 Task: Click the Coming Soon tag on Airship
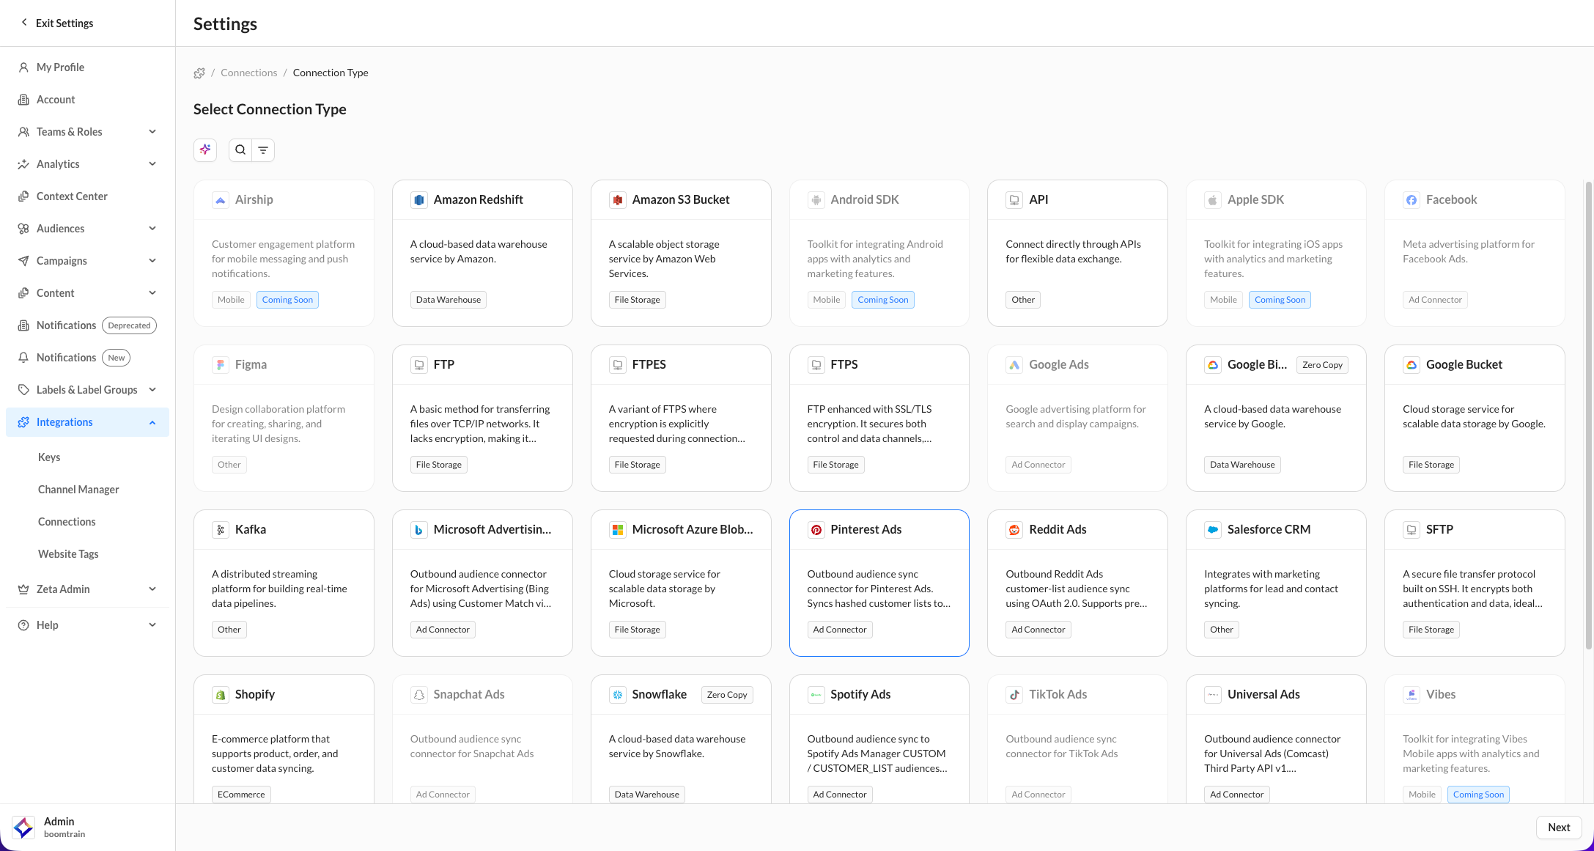[x=287, y=300]
